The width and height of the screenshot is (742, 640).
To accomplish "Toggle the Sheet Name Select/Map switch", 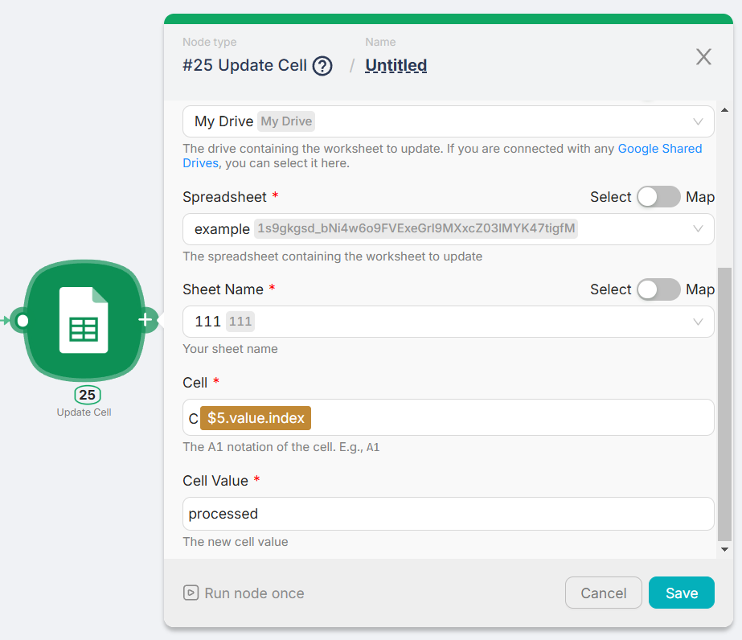I will tap(658, 289).
